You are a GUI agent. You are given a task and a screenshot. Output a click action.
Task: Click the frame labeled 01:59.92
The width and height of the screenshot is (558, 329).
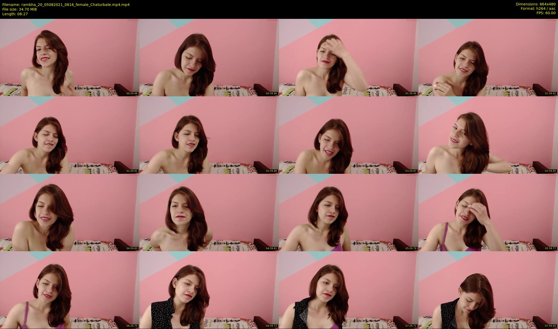point(488,57)
